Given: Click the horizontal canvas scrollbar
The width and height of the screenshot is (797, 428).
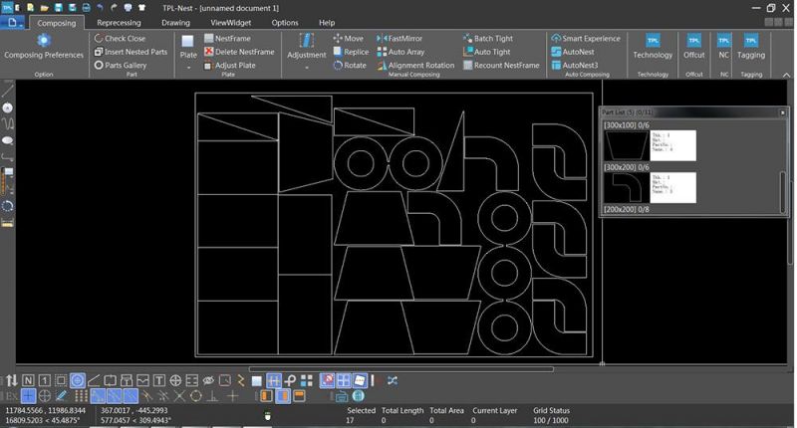Looking at the screenshot, I should [401, 369].
